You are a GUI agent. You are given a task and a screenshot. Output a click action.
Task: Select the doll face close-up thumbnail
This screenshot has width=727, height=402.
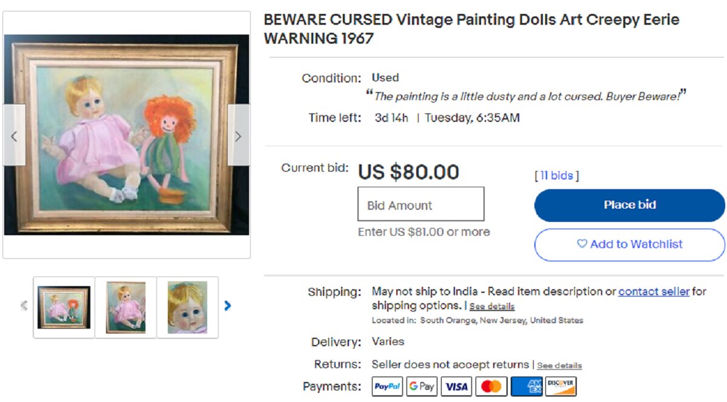[x=188, y=307]
